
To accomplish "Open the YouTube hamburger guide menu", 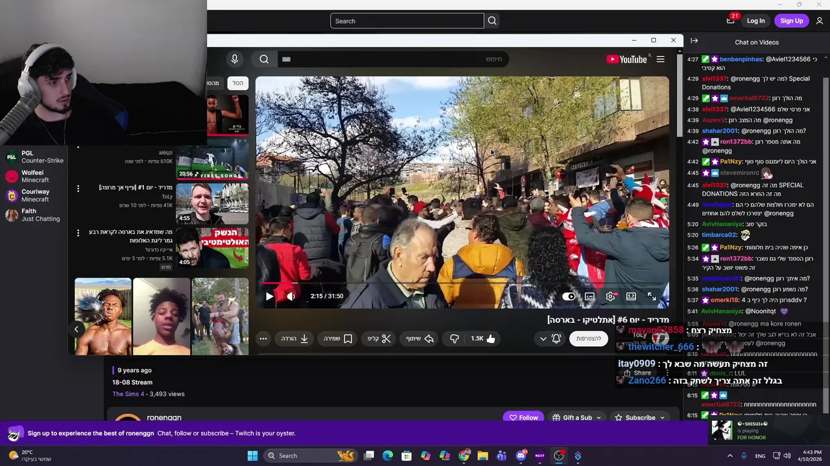I will [x=660, y=60].
